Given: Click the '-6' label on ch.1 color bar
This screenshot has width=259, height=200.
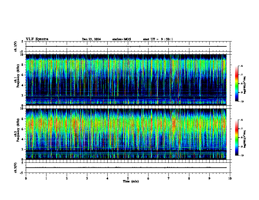Looking at the screenshot, I should click(x=241, y=66).
